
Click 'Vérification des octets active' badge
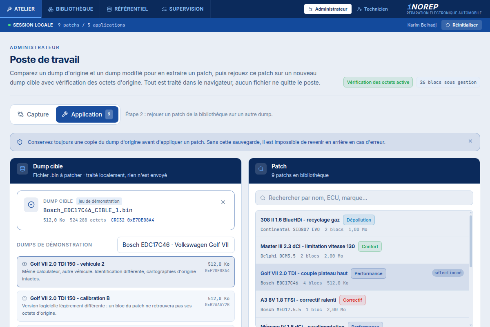378,82
